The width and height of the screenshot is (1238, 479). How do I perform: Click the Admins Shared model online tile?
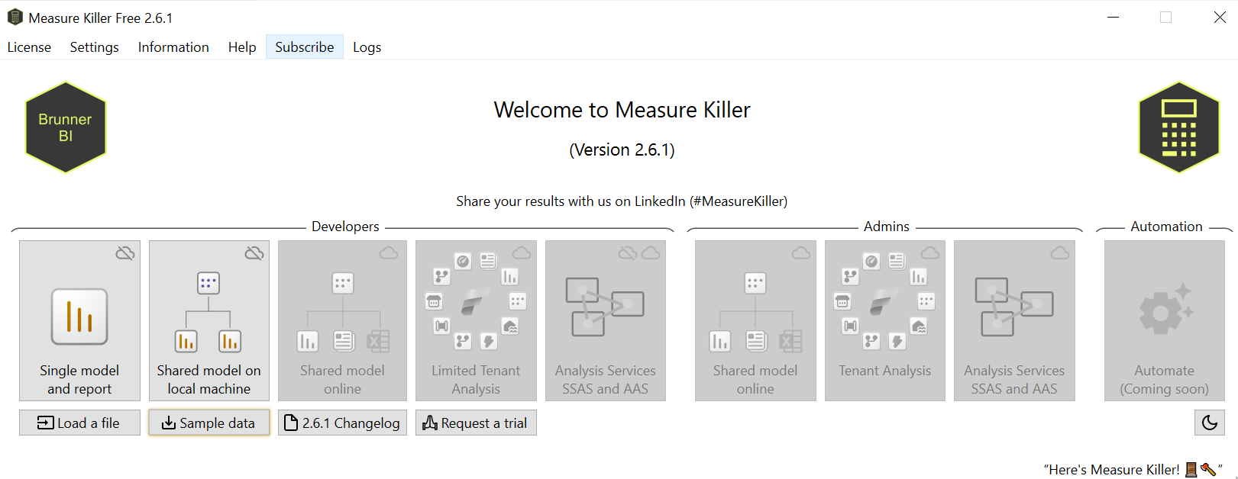click(755, 320)
